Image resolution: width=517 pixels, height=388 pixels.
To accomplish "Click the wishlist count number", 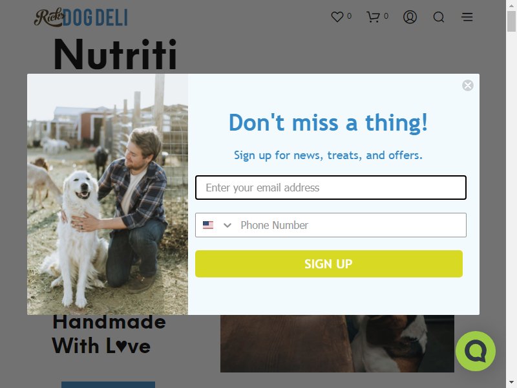I will [x=349, y=16].
